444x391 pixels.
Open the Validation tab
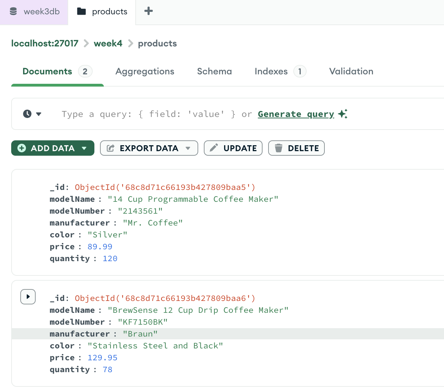click(351, 72)
